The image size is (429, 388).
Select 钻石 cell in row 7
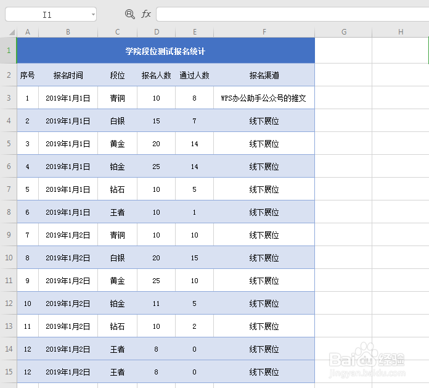point(117,189)
